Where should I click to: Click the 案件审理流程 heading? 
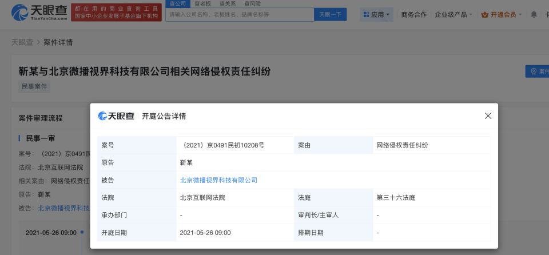(x=41, y=118)
